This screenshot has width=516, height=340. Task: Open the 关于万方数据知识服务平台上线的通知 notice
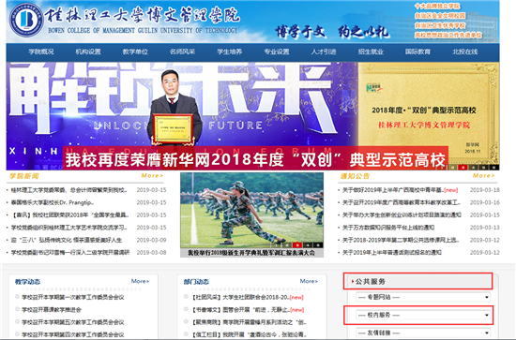(x=388, y=228)
